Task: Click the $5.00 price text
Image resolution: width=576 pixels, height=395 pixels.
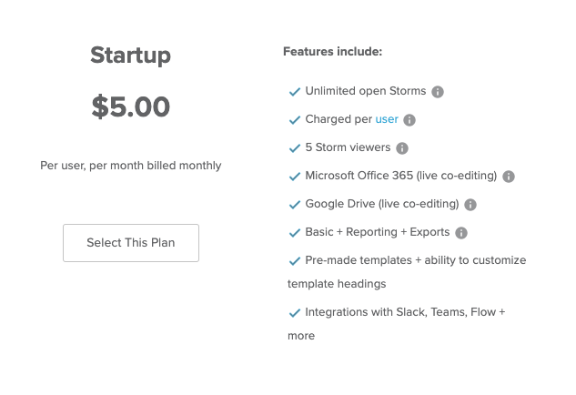Action: (131, 106)
